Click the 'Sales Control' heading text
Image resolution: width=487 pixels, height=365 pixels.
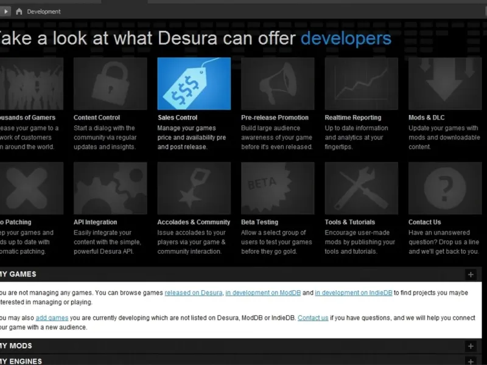[x=177, y=117]
